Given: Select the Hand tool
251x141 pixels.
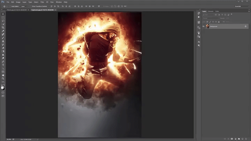Looking at the screenshot, I should coord(3,75).
